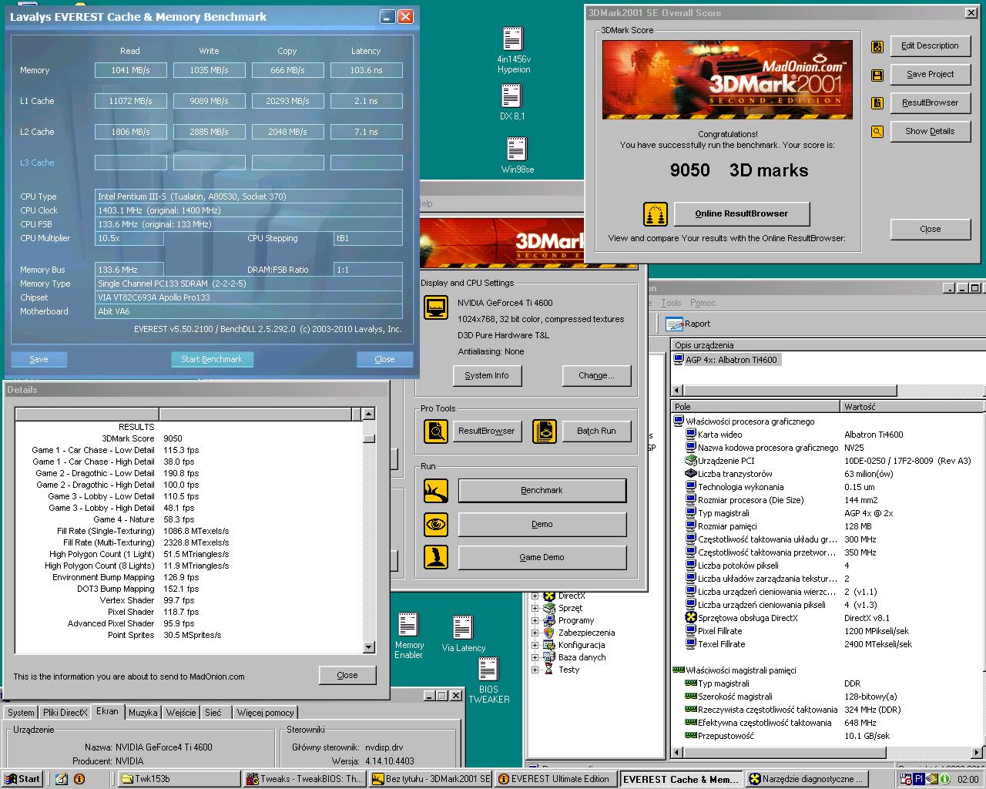
Task: Select the Konfiguracja tree item
Action: click(x=574, y=646)
